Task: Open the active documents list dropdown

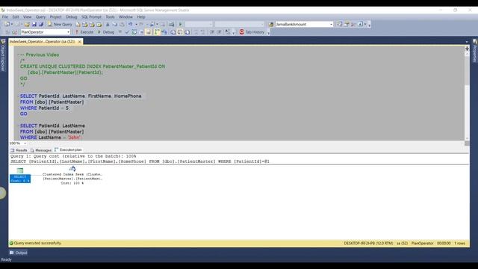Action: (x=467, y=42)
